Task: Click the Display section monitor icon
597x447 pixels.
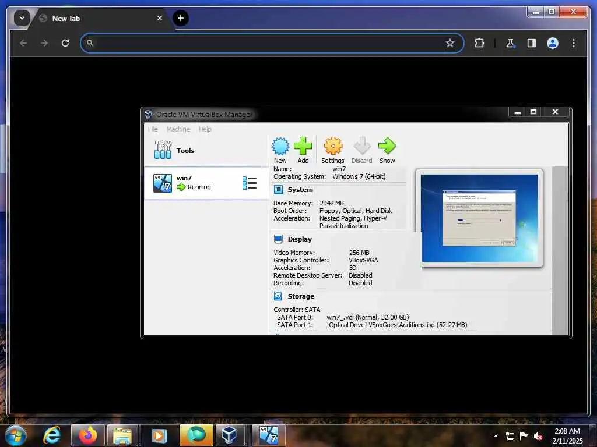Action: pyautogui.click(x=278, y=239)
